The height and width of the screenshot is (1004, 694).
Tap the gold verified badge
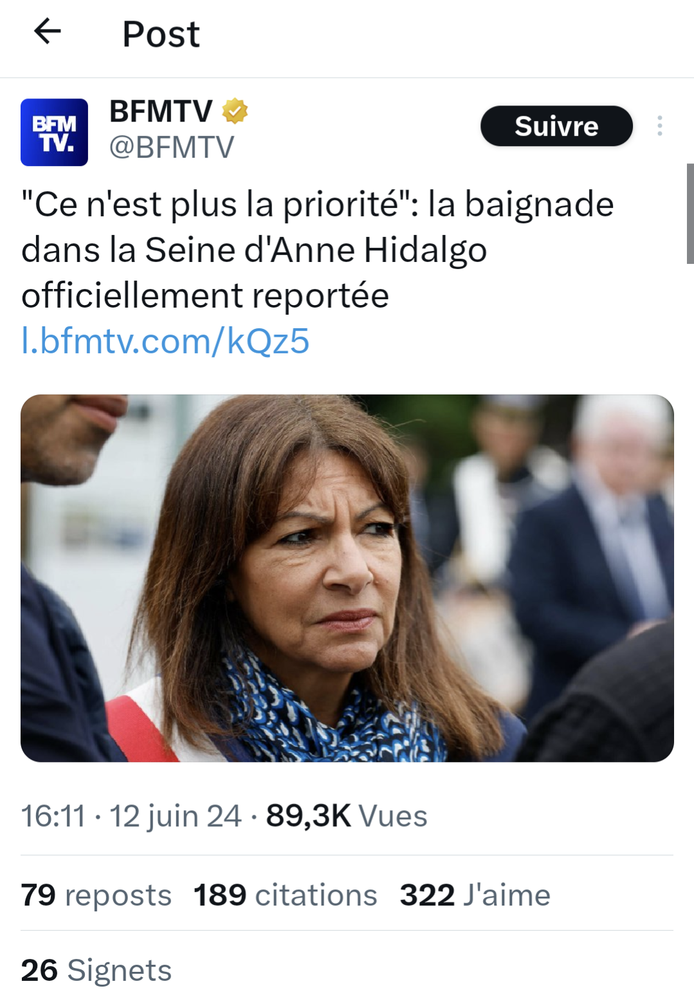235,111
